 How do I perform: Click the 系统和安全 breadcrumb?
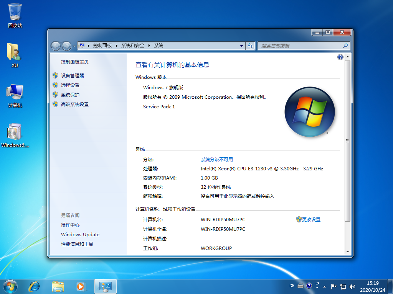(x=133, y=46)
